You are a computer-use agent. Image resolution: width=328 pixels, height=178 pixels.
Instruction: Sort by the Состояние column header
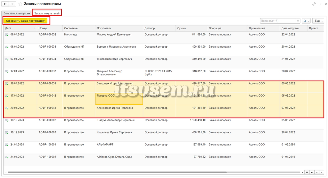[79, 28]
